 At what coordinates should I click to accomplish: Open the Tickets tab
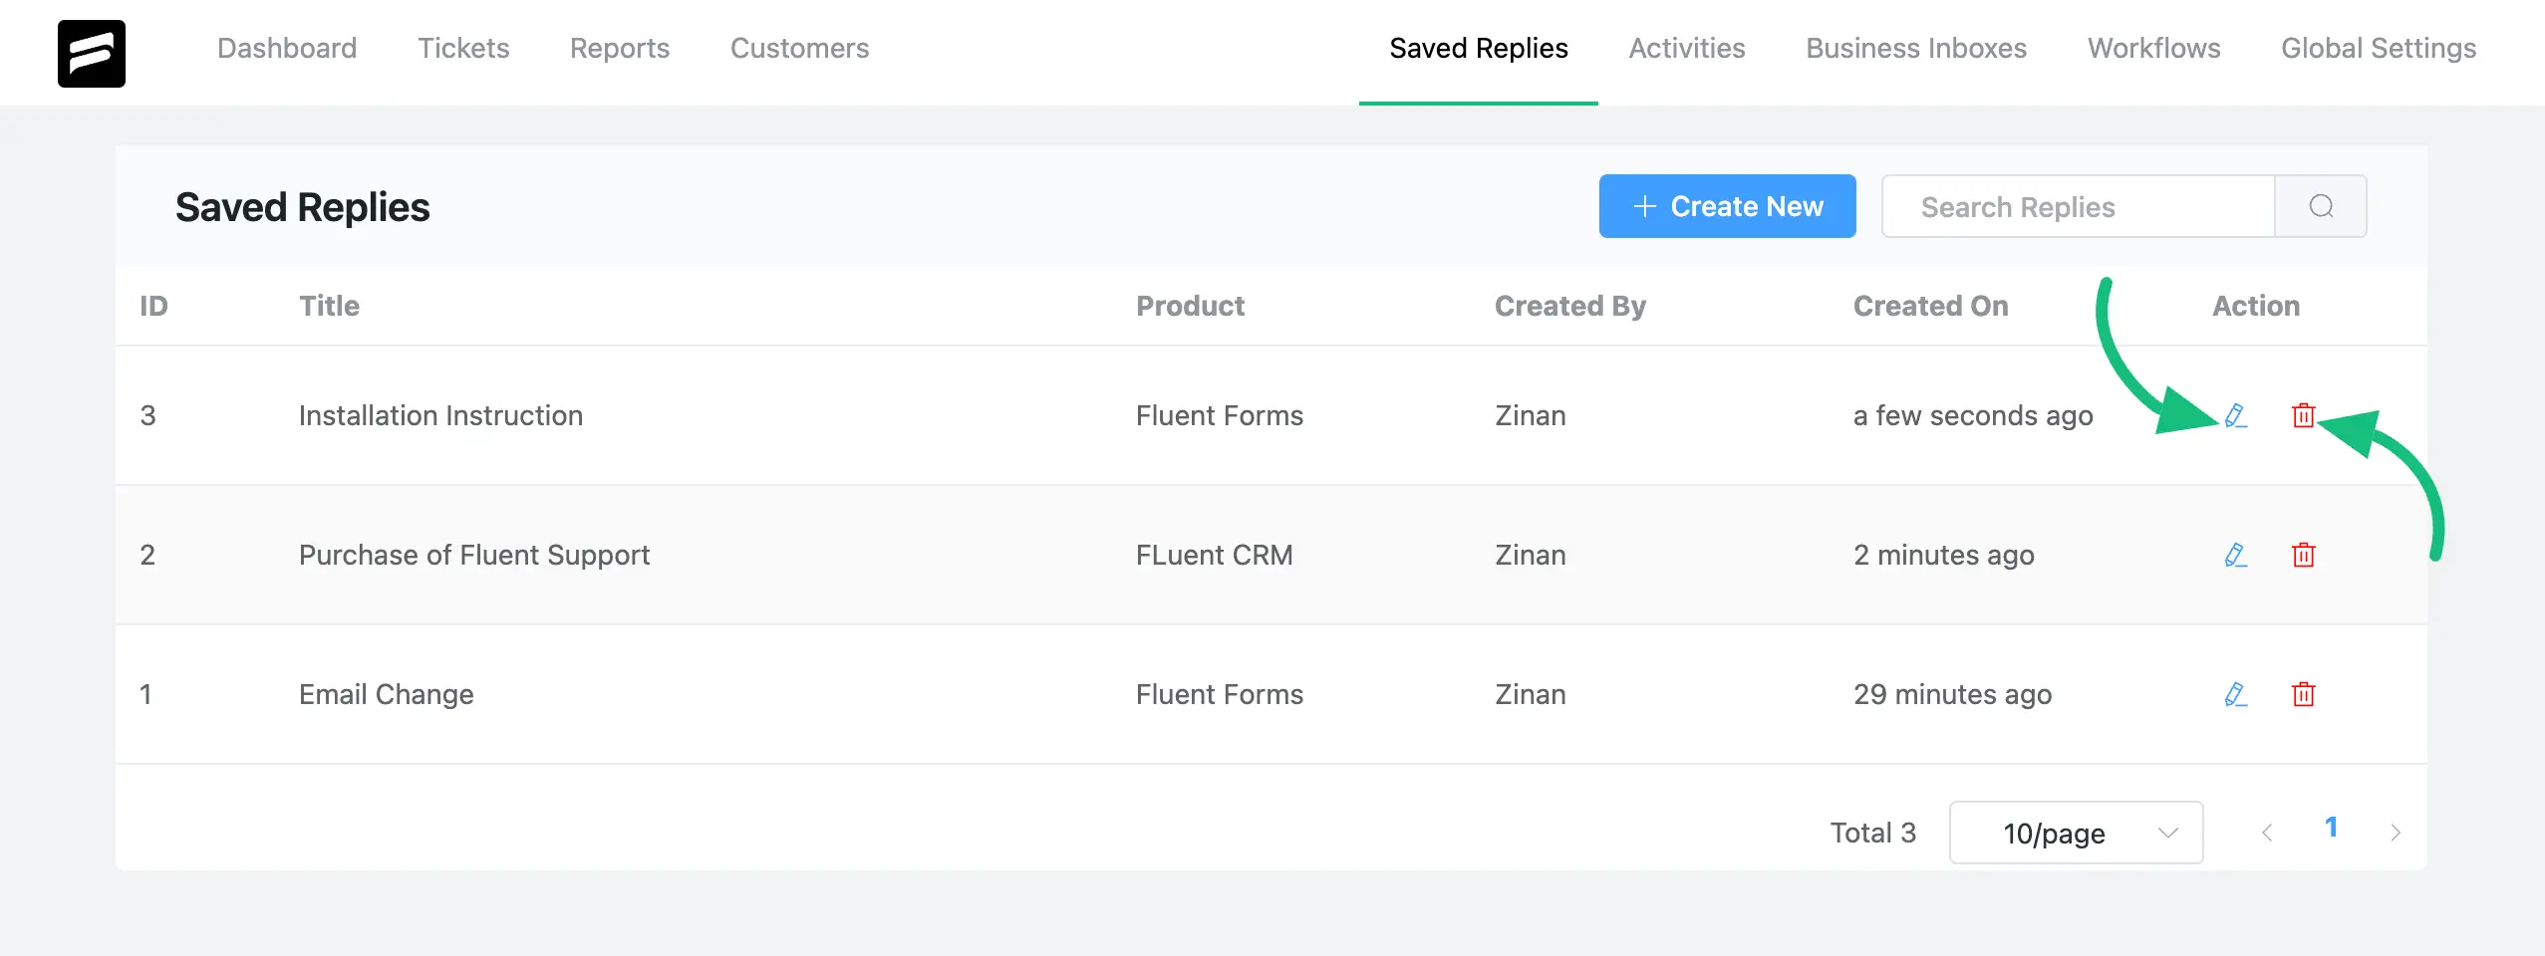click(463, 48)
